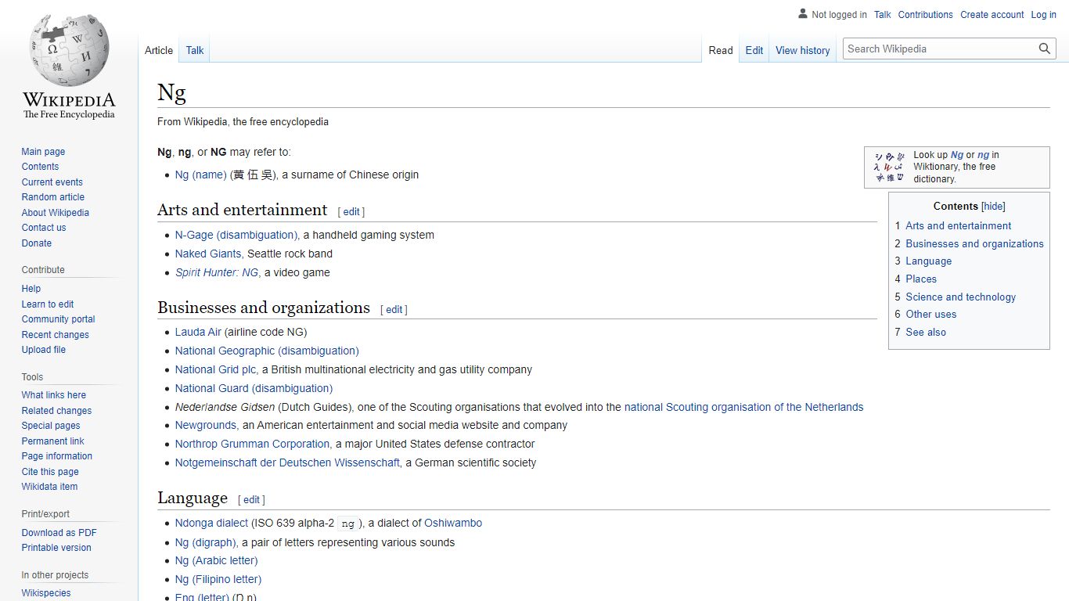The width and height of the screenshot is (1069, 601).
Task: Open Ng (digraph) link
Action: tap(205, 543)
